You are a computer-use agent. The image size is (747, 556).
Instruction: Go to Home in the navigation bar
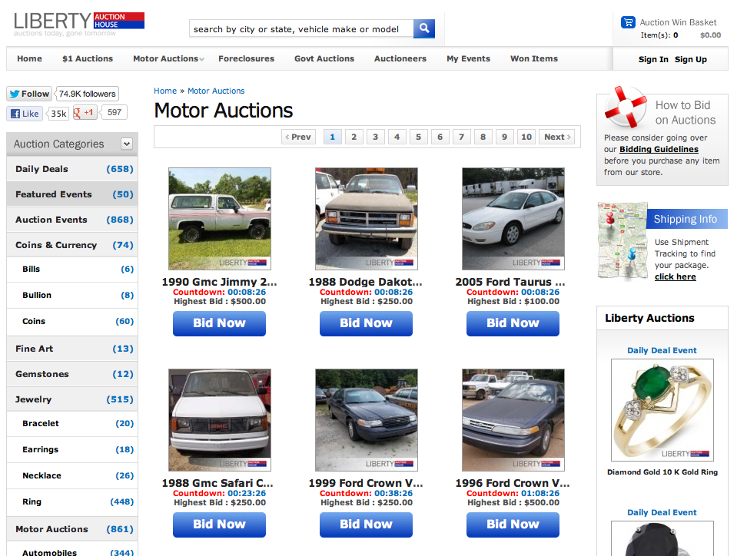(29, 58)
